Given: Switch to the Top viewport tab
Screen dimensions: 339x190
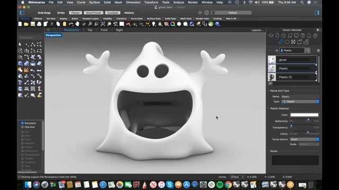Looking at the screenshot, I should tap(90, 30).
